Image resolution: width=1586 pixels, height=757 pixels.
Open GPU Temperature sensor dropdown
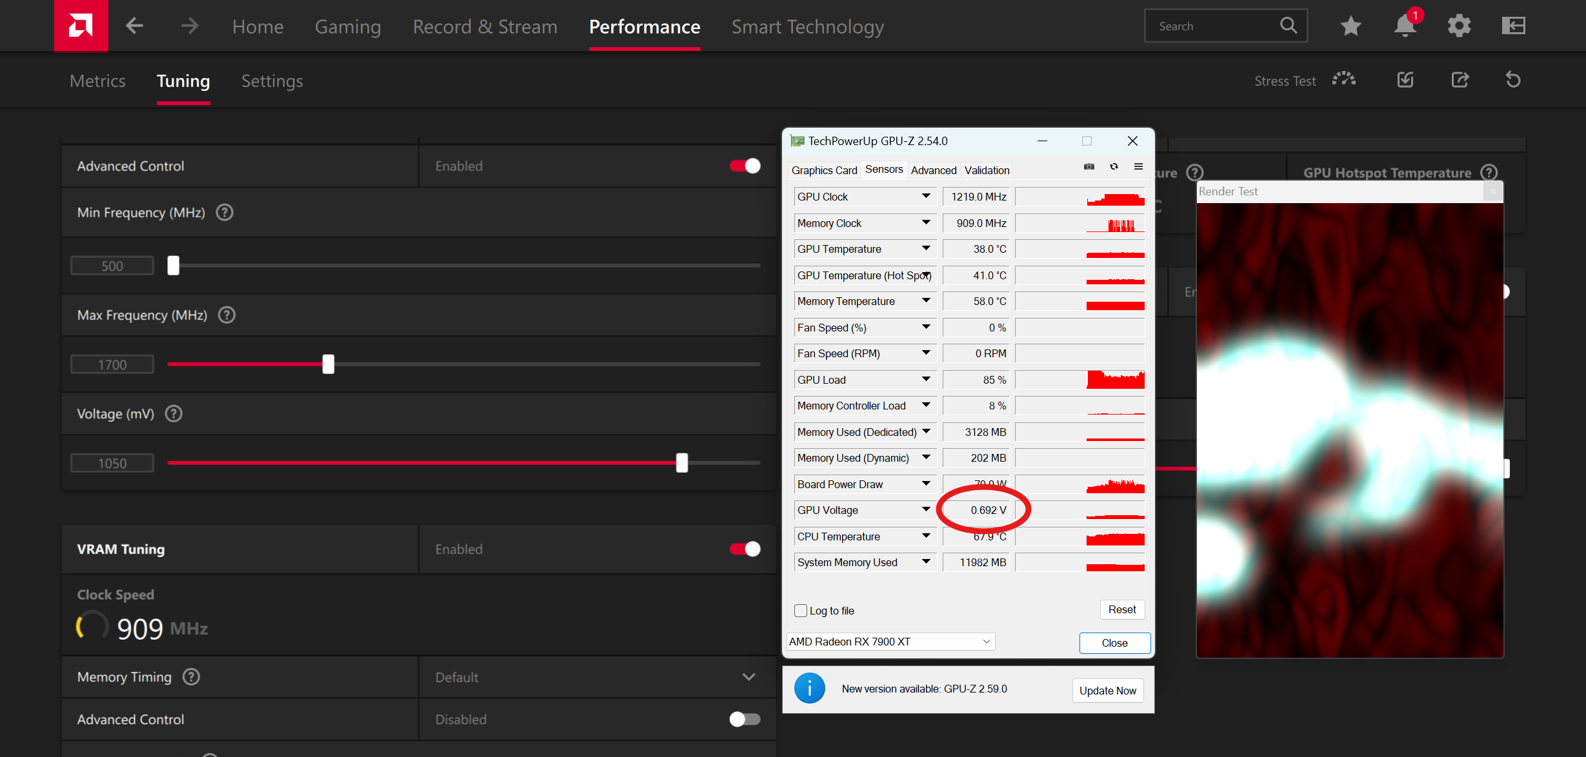[926, 248]
